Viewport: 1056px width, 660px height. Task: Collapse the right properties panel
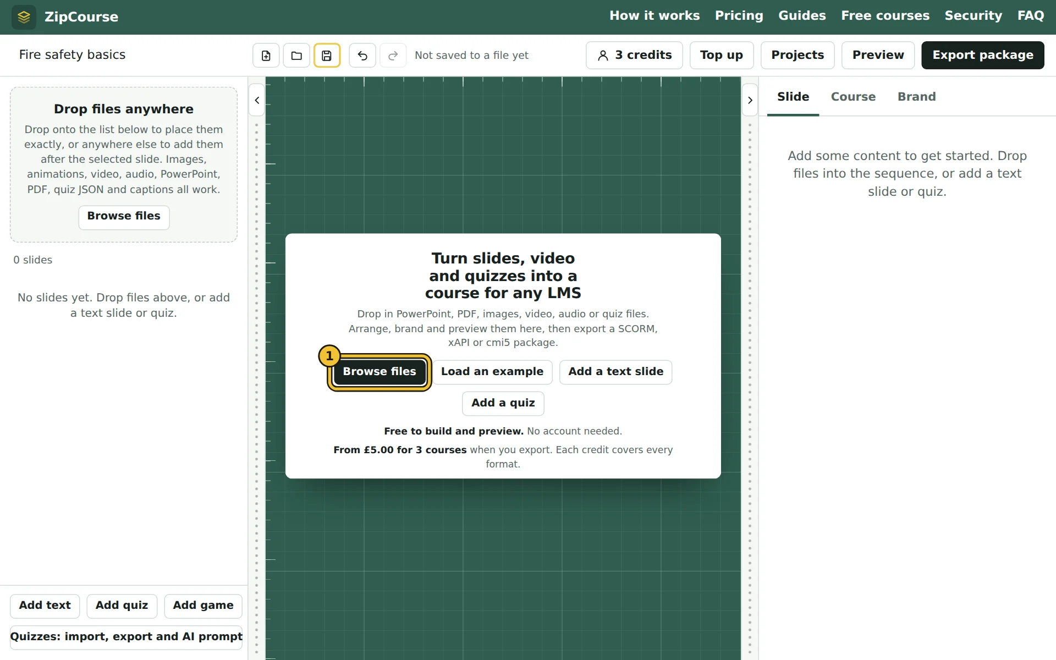[750, 100]
